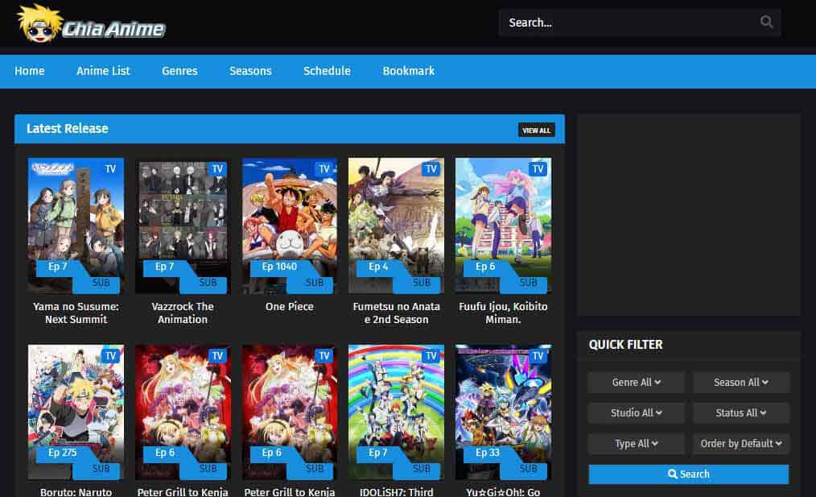Click the magnifier icon in header search bar
816x497 pixels.
point(766,22)
